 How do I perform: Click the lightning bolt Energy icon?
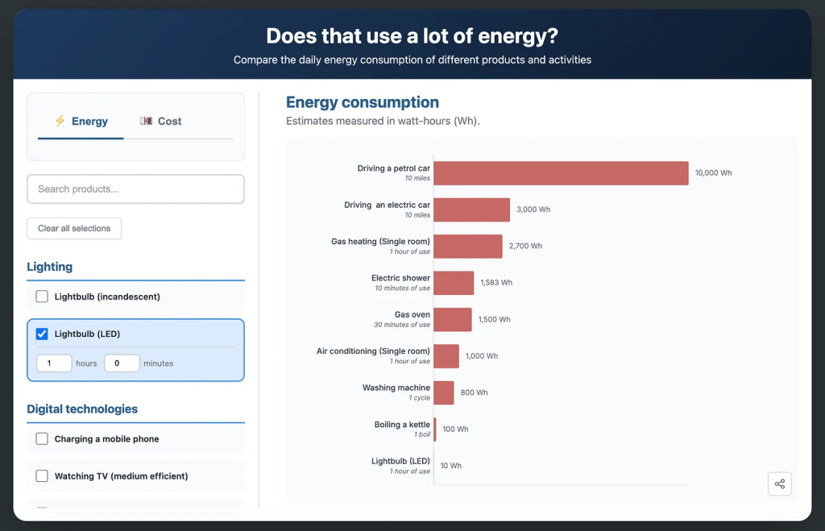point(60,121)
